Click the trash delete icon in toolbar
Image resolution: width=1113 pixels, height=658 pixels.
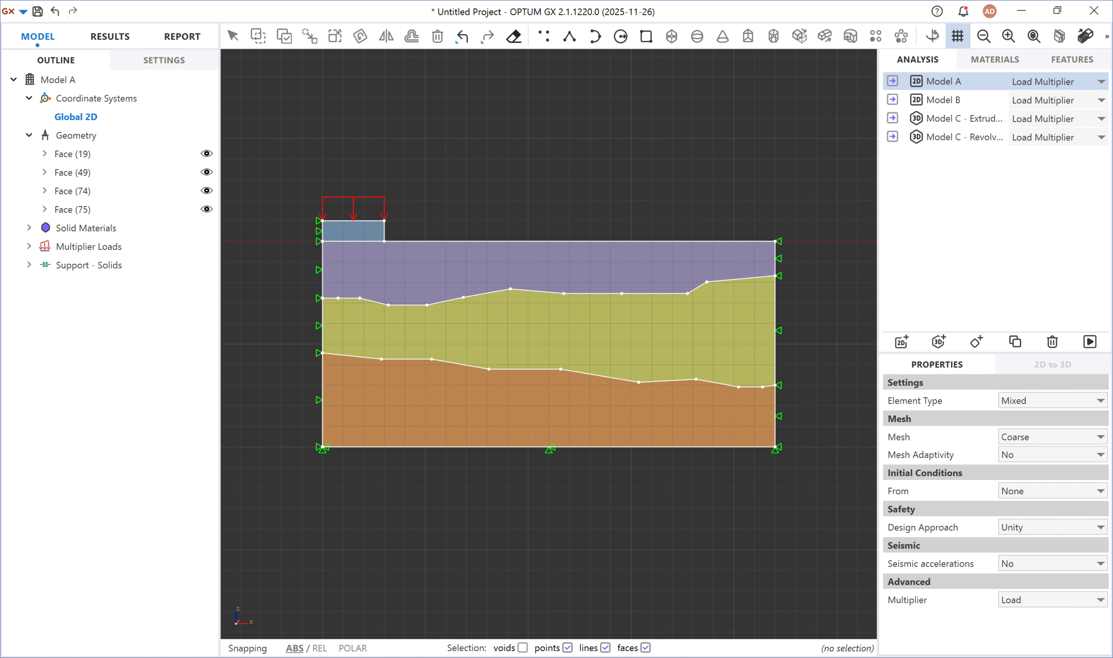click(x=437, y=36)
